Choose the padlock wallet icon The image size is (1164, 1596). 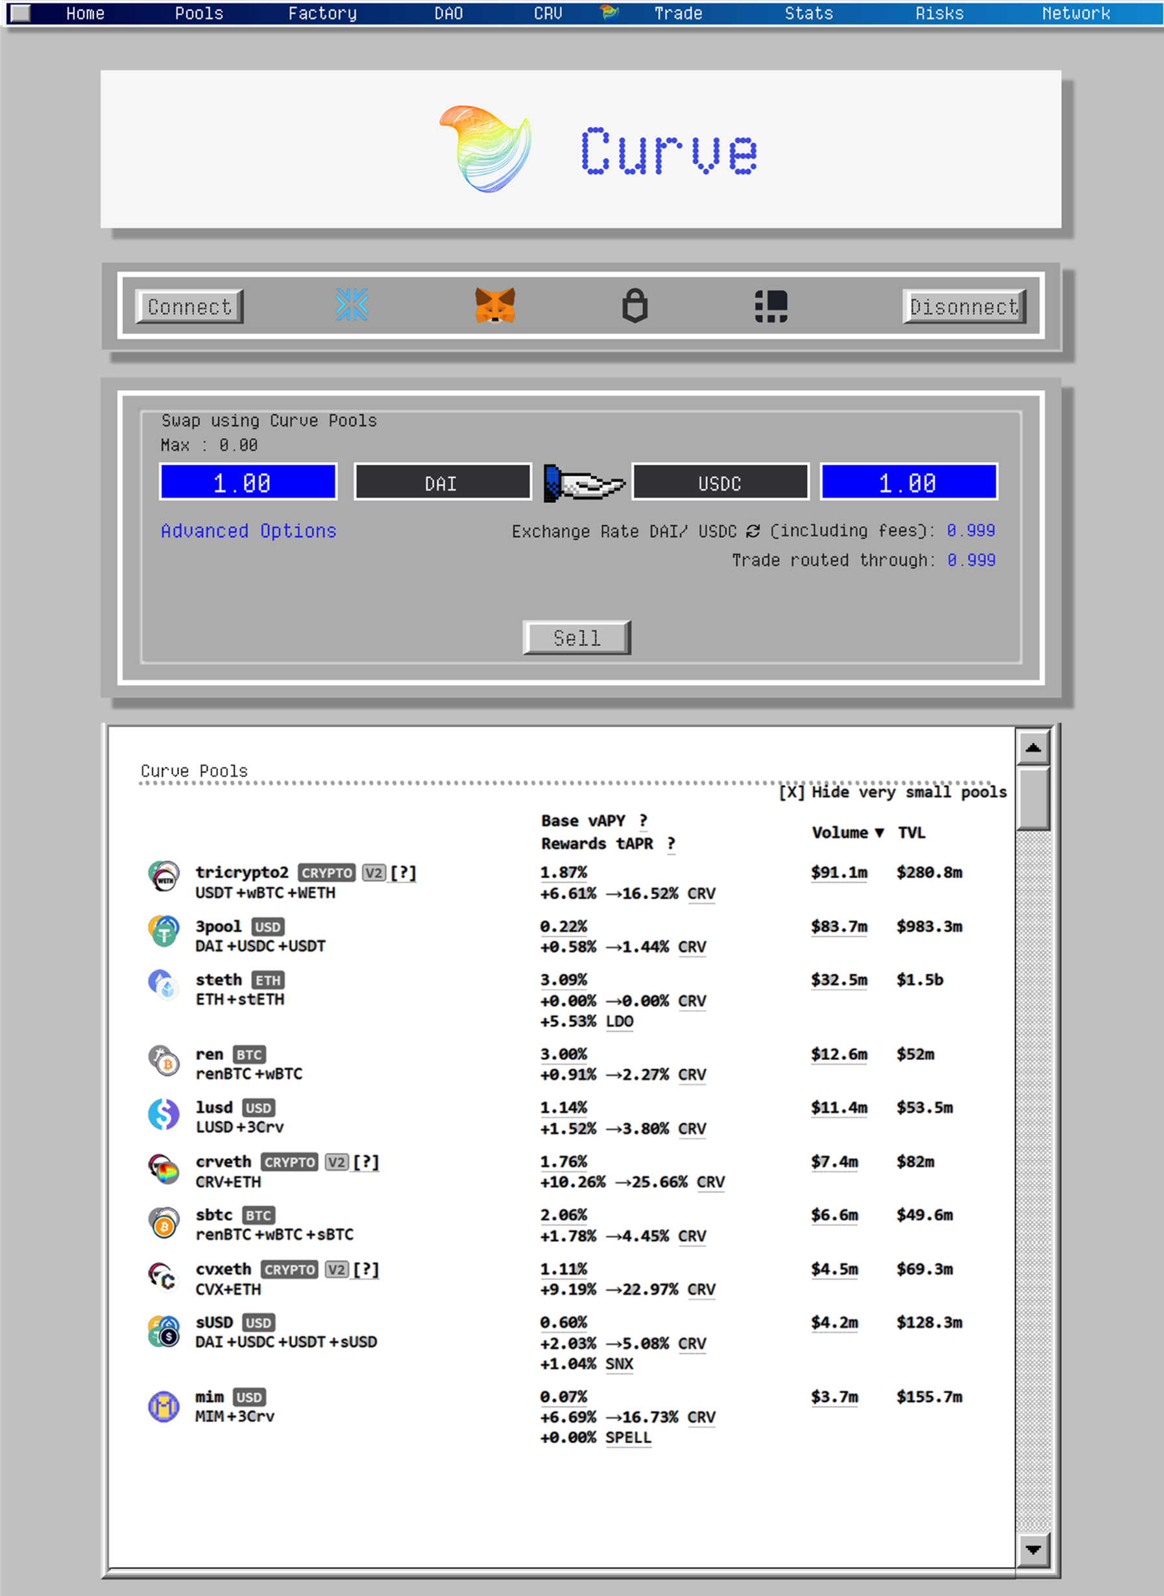point(634,306)
